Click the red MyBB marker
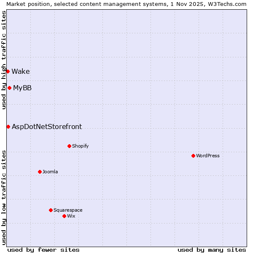This screenshot has width=253, height=253. pos(9,88)
